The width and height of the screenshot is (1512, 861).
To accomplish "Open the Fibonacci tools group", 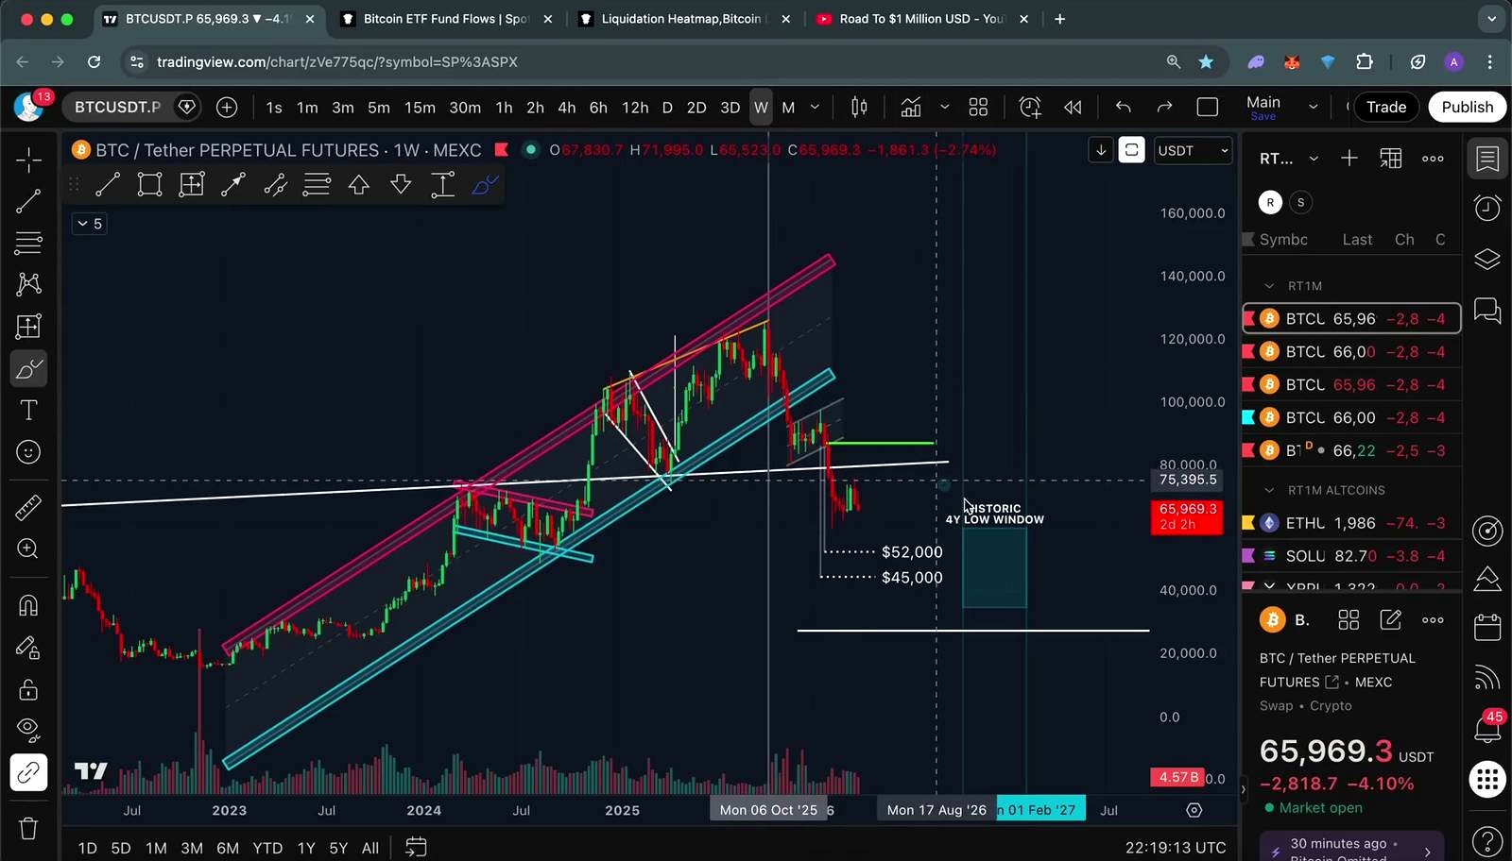I will (x=28, y=243).
